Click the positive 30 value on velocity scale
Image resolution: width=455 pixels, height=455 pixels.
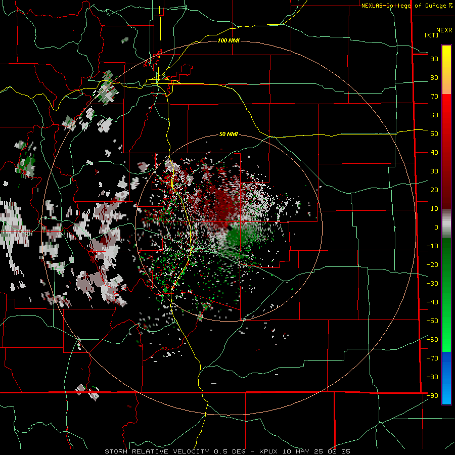click(x=434, y=171)
